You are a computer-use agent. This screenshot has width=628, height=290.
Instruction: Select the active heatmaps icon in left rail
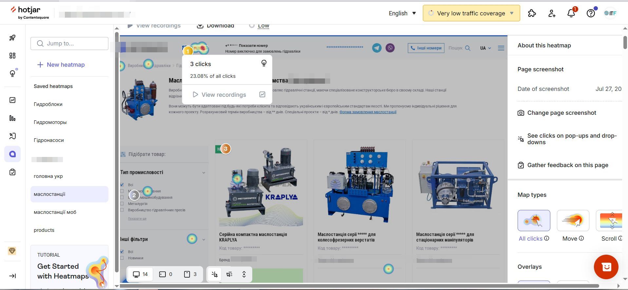(12, 154)
